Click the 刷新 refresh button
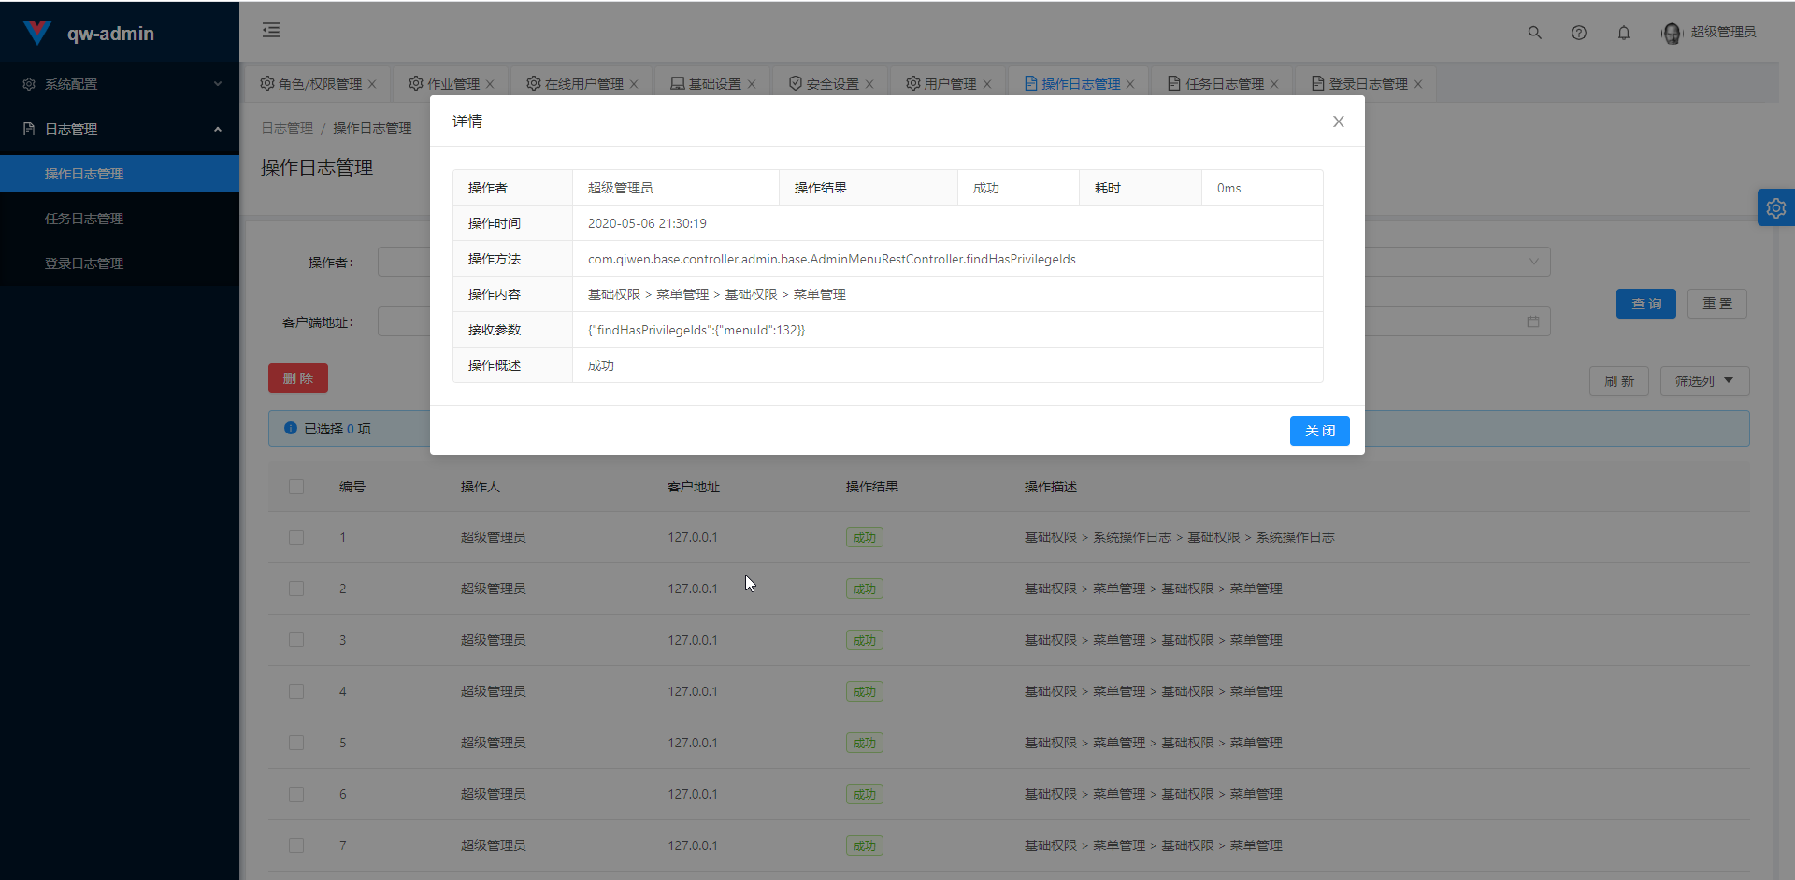This screenshot has width=1795, height=880. click(1618, 381)
